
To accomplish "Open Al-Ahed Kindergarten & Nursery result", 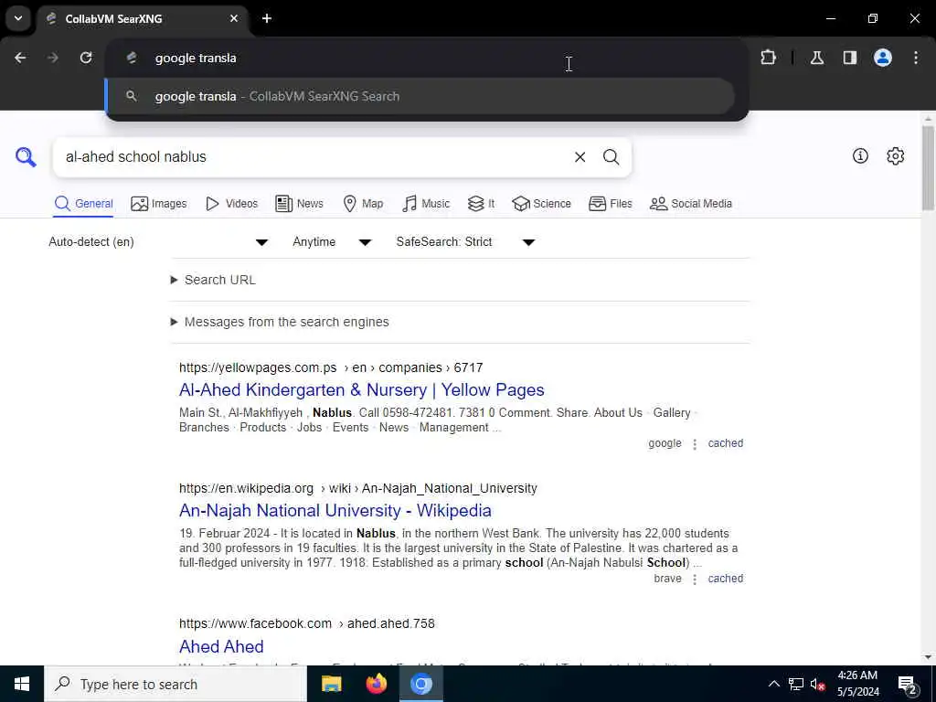I will click(362, 389).
